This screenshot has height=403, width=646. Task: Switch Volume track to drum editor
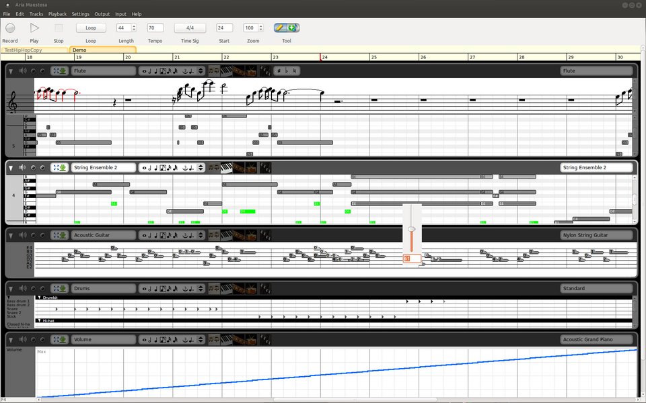pyautogui.click(x=251, y=340)
